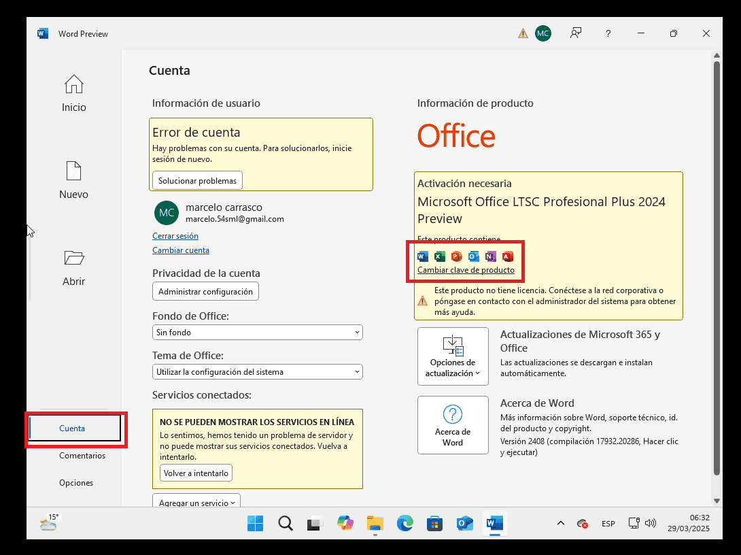Screen dimensions: 741x555
Task: Click the Solucionar problemas button
Action: pyautogui.click(x=197, y=180)
